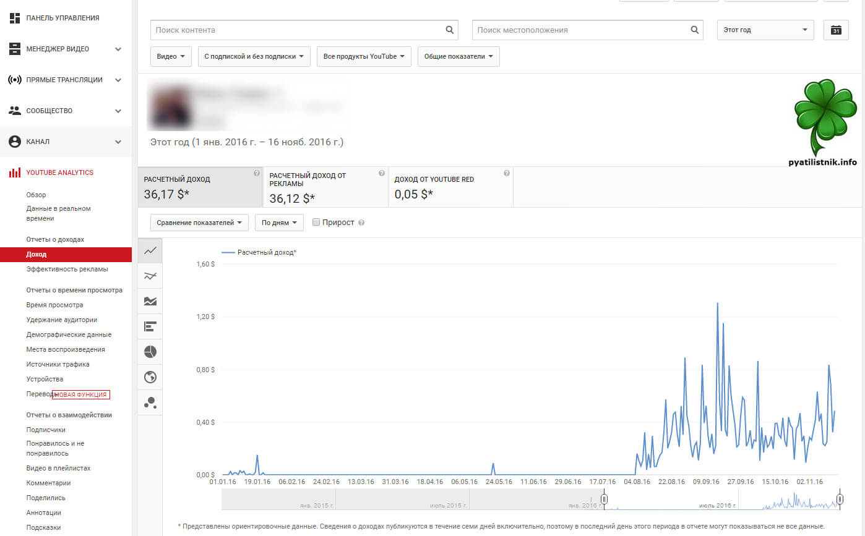Viewport: 865px width, 536px height.
Task: Open the Устройства report
Action: click(x=45, y=379)
